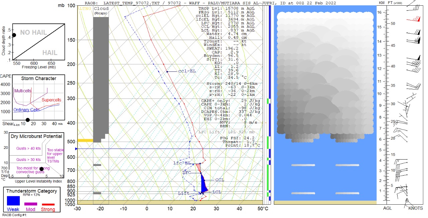Select the surface wind circle above KNOTS
Screen dimensions: 428x218
click(407, 201)
